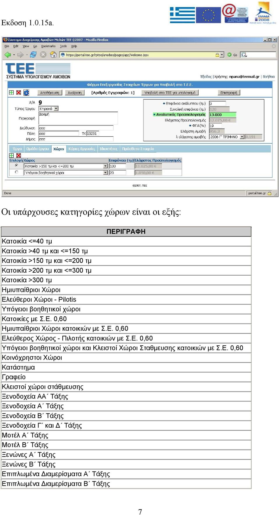This screenshot has width=280, height=515.
Task: Switch to the Έργα tab
Action: [x=17, y=149]
